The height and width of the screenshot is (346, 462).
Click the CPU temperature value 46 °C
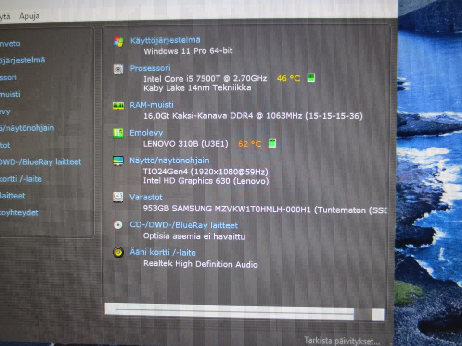[x=288, y=78]
